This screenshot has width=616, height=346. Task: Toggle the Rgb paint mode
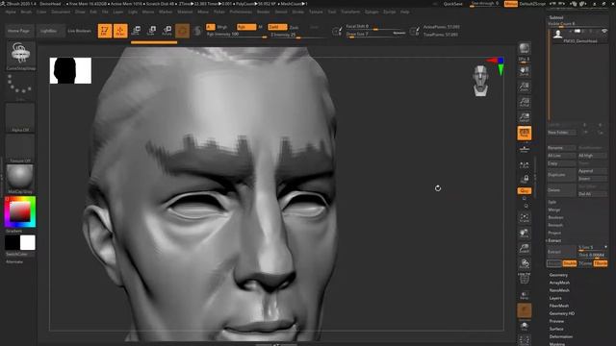click(x=246, y=27)
